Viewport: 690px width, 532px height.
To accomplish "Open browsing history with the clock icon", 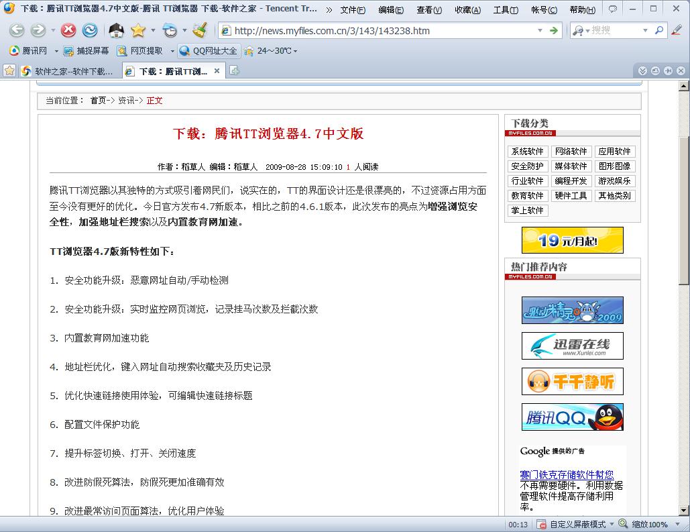I will coord(170,30).
